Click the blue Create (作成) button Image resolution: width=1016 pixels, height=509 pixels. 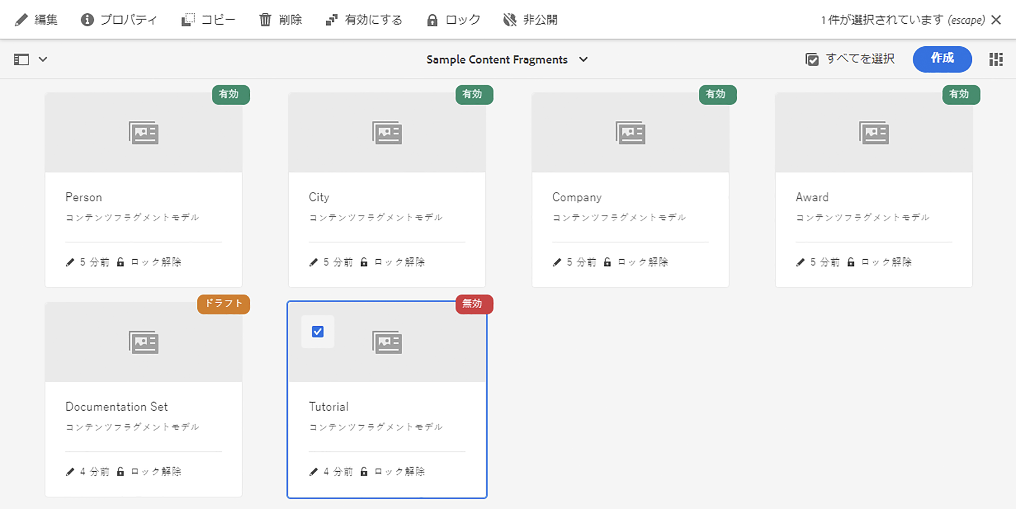[x=942, y=59]
